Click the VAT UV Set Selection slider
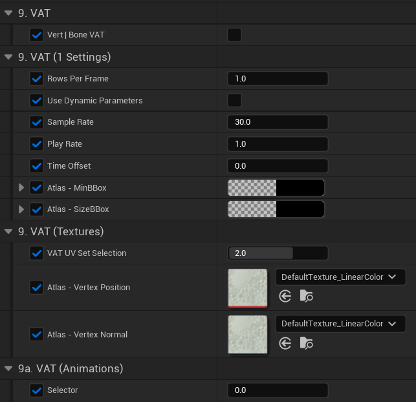 (278, 253)
